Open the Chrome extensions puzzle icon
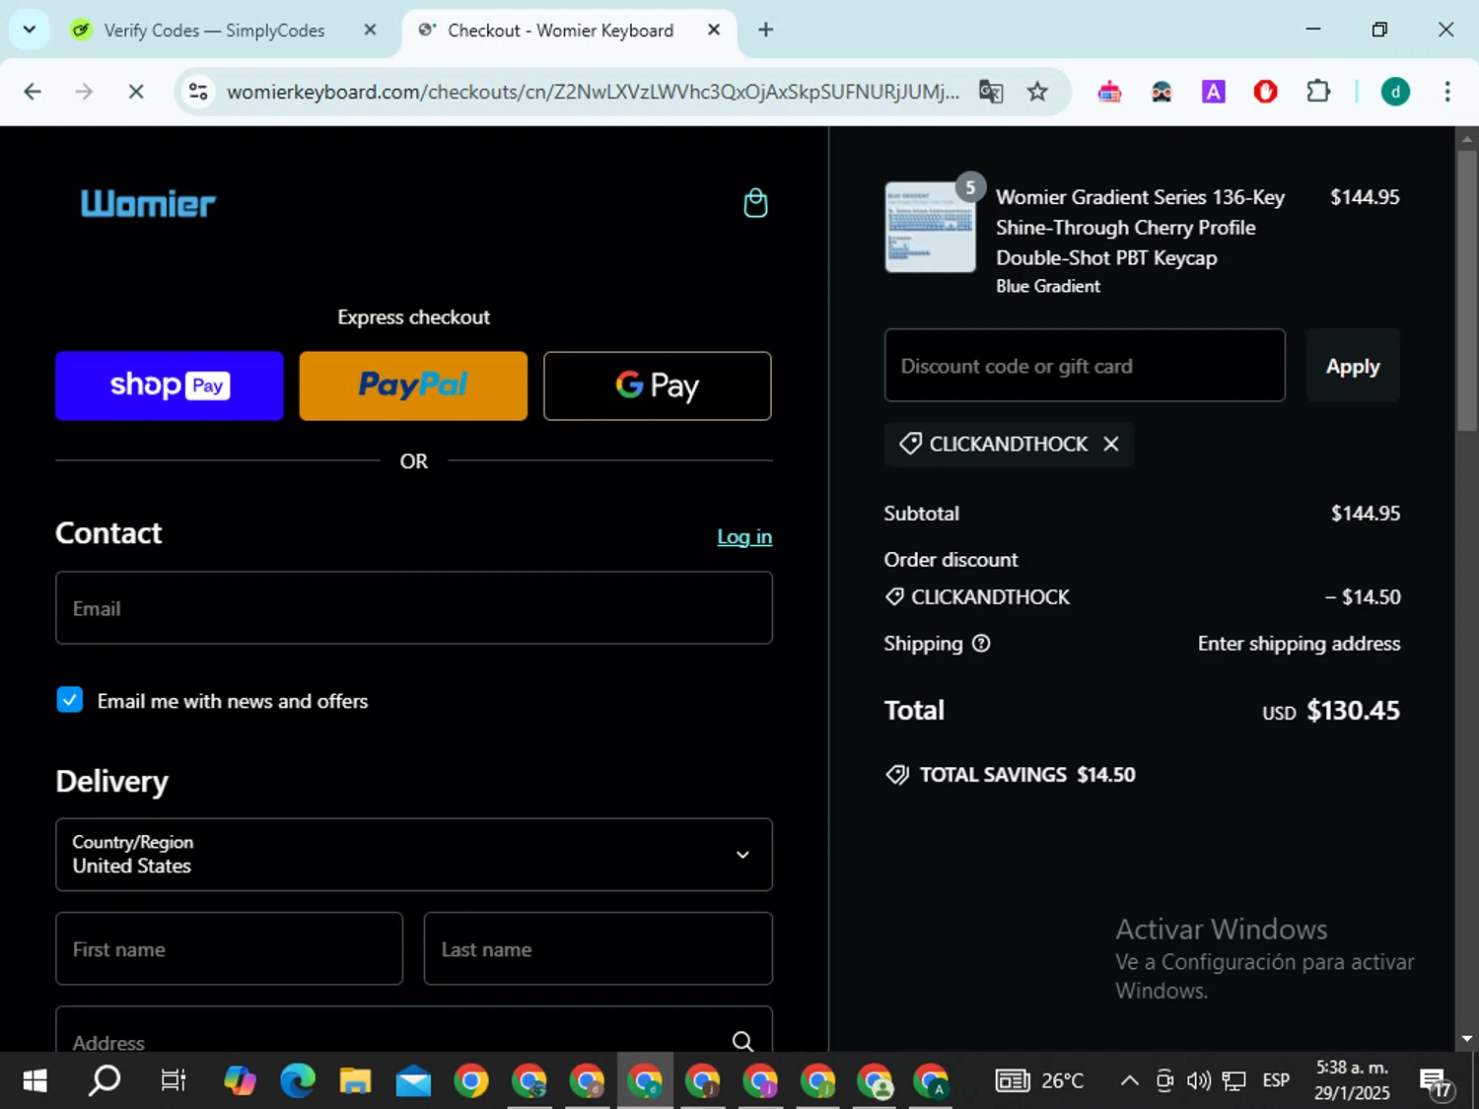 point(1318,92)
